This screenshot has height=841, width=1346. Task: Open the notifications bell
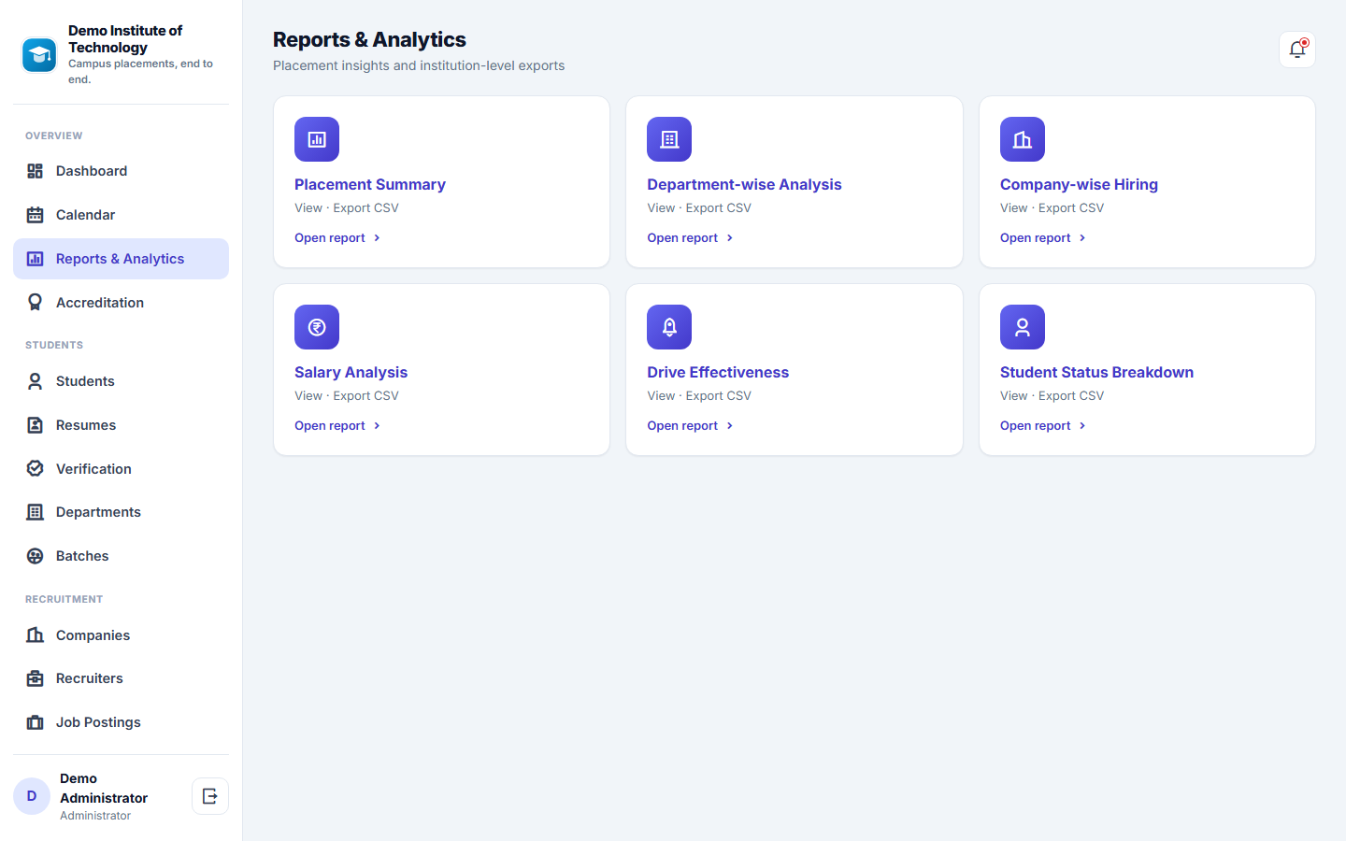coord(1296,50)
